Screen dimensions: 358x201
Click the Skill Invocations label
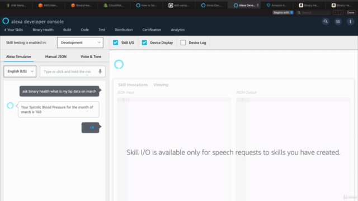tap(133, 85)
